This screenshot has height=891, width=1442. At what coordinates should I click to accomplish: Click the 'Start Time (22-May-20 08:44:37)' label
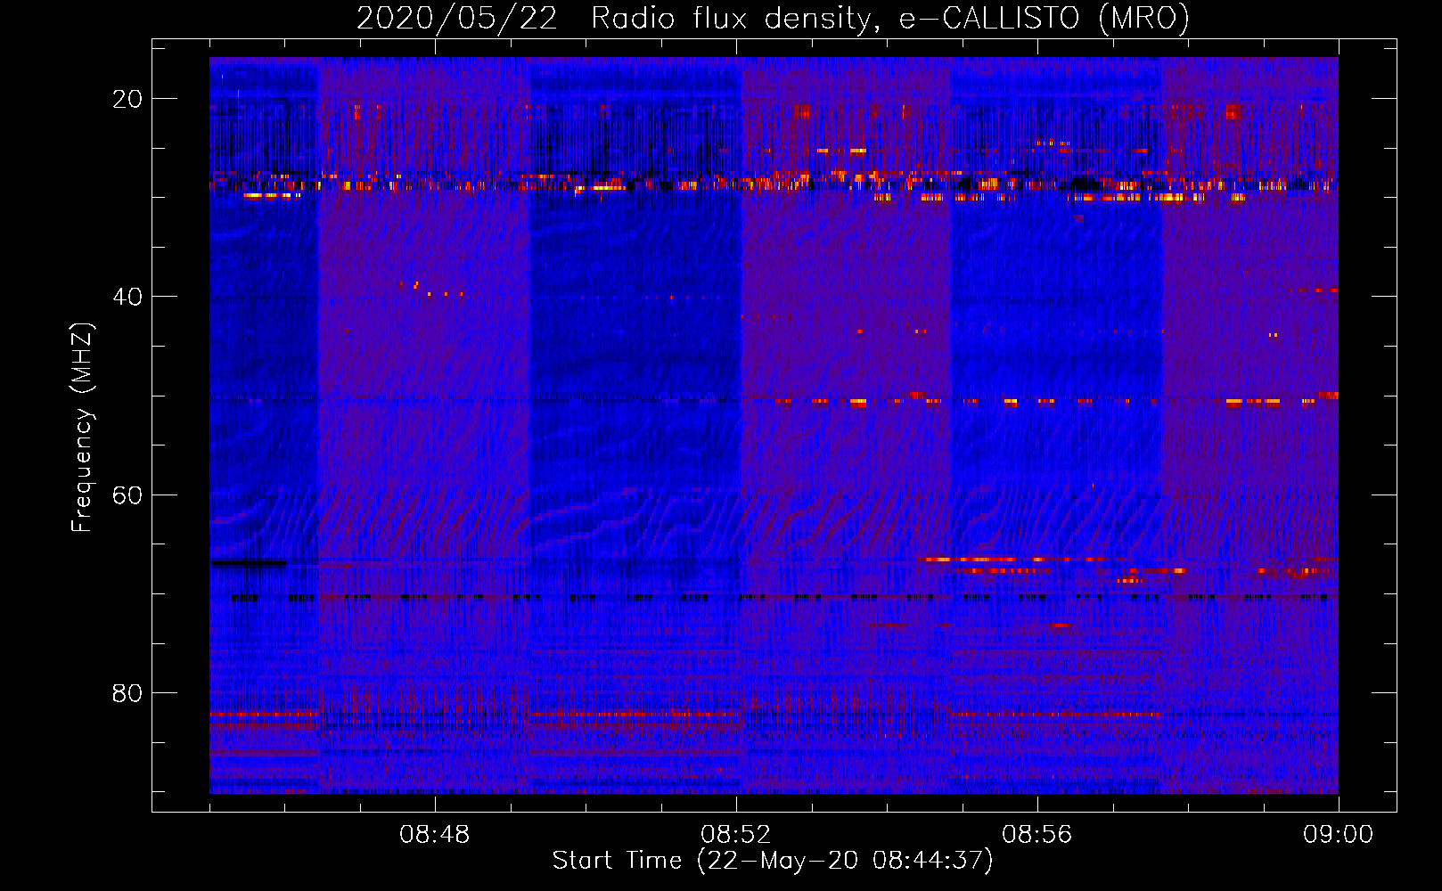point(773,861)
